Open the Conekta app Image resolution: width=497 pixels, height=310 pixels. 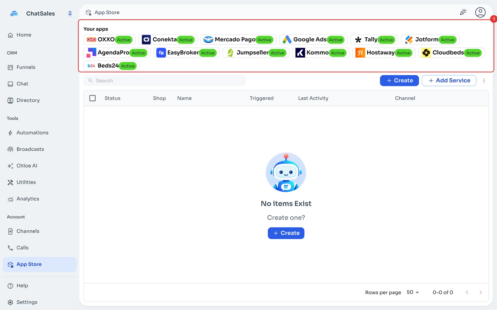[168, 40]
